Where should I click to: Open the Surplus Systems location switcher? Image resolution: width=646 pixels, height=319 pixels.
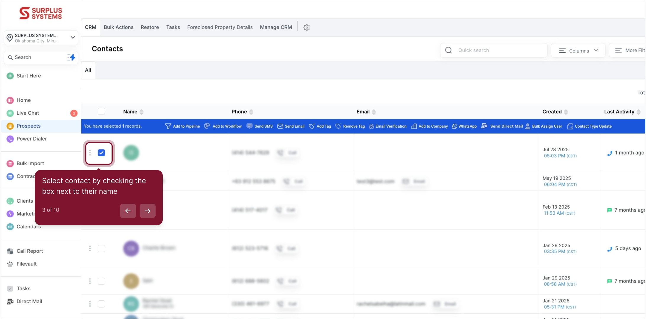pos(41,38)
